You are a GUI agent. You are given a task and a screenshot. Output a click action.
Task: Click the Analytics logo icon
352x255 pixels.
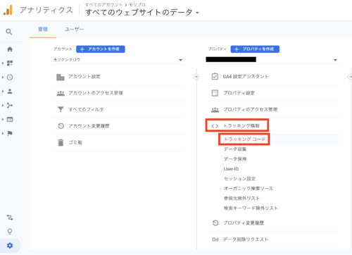pyautogui.click(x=8, y=10)
